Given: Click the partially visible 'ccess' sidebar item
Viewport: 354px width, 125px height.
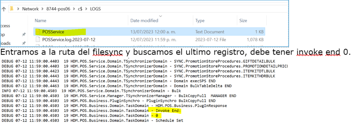Looking at the screenshot, I should 5,26.
